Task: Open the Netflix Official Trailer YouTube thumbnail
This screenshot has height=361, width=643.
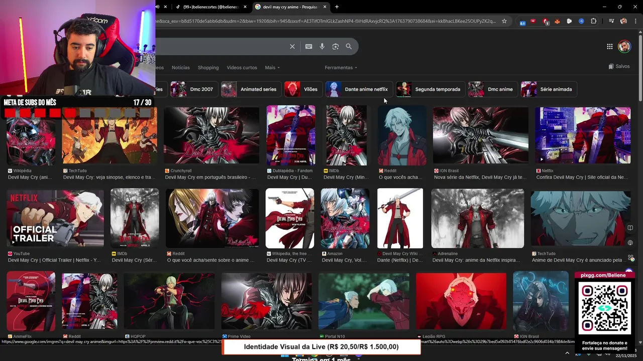Action: [x=55, y=218]
